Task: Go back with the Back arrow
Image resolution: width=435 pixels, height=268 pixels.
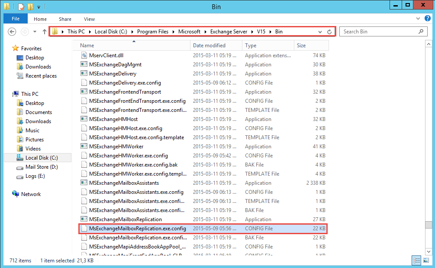Action: (x=12, y=32)
